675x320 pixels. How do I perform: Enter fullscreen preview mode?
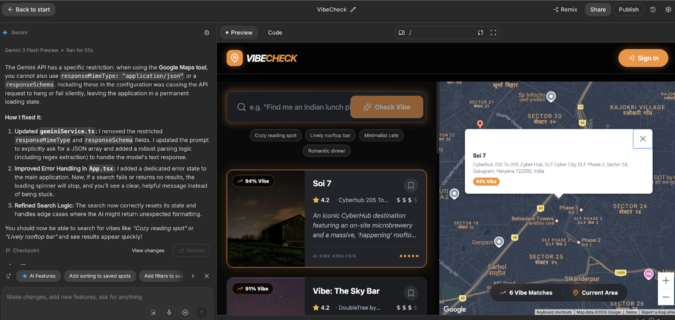493,33
